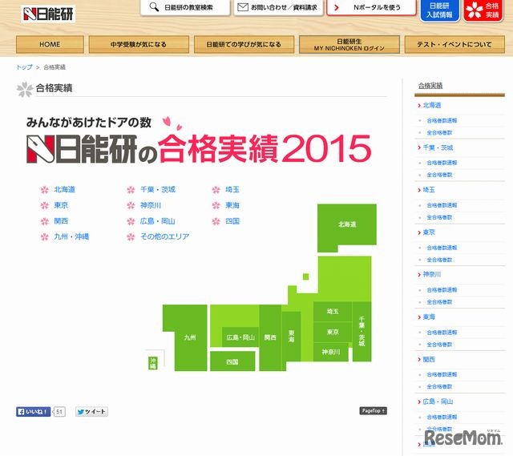
Task: Open 関西 in the right sidebar
Action: tap(429, 360)
